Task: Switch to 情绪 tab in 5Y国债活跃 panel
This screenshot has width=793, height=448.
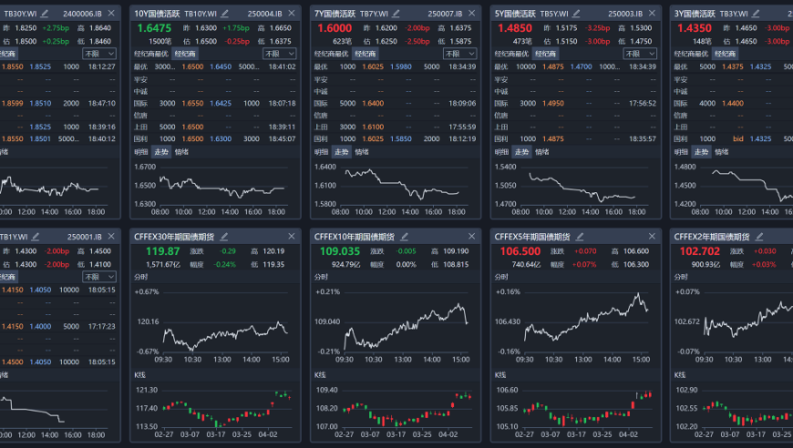Action: coord(541,152)
